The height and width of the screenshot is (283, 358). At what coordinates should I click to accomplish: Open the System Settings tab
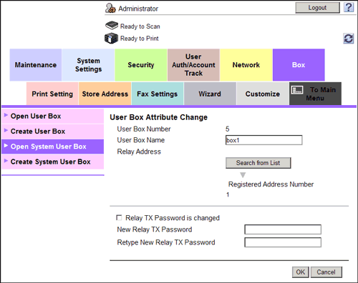tap(88, 65)
